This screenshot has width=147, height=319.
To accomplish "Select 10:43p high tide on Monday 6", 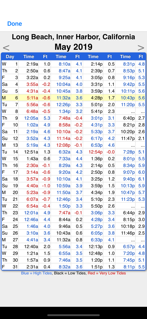I will tap(128, 98).
